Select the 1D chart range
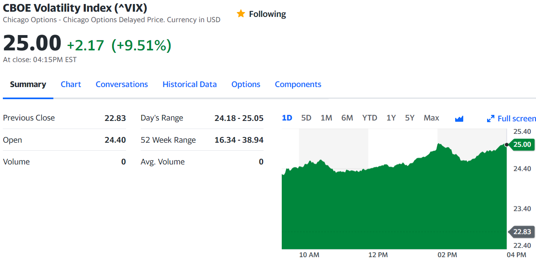The image size is (536, 260). tap(287, 118)
